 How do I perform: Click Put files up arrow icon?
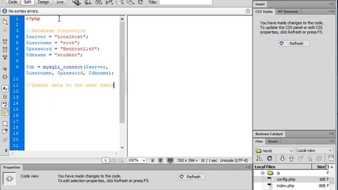[292, 158]
